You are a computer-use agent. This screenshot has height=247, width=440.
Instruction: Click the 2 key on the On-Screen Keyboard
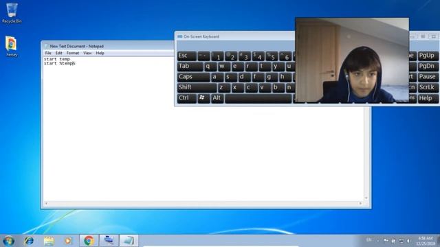231,56
